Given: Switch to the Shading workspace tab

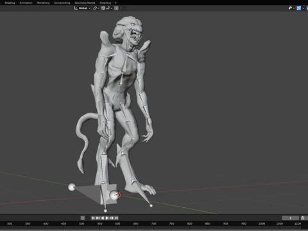Looking at the screenshot, I should pos(10,3).
